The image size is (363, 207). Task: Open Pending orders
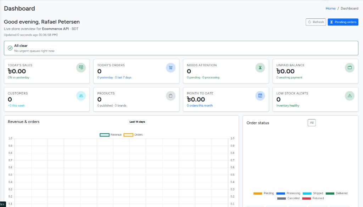tap(343, 22)
